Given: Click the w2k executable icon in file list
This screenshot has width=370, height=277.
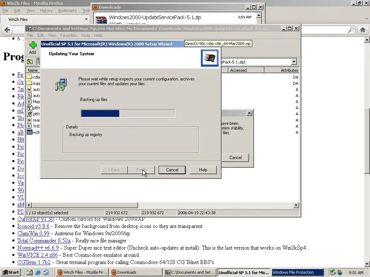Looking at the screenshot, I should pos(29,132).
